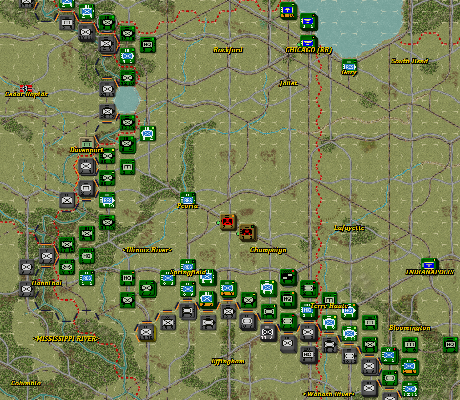
Task: Select the second enemy counter stack near Champaign
Action: pyautogui.click(x=247, y=232)
